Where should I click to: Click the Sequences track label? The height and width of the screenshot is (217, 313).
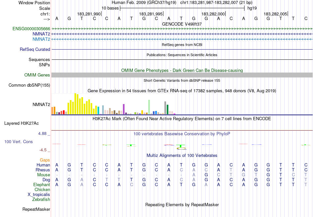pos(39,59)
